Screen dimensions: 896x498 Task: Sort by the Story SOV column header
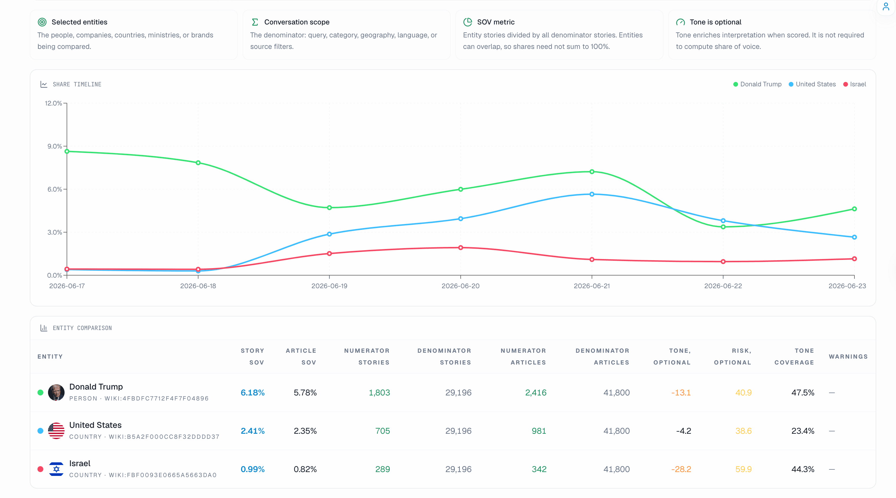[x=252, y=356]
